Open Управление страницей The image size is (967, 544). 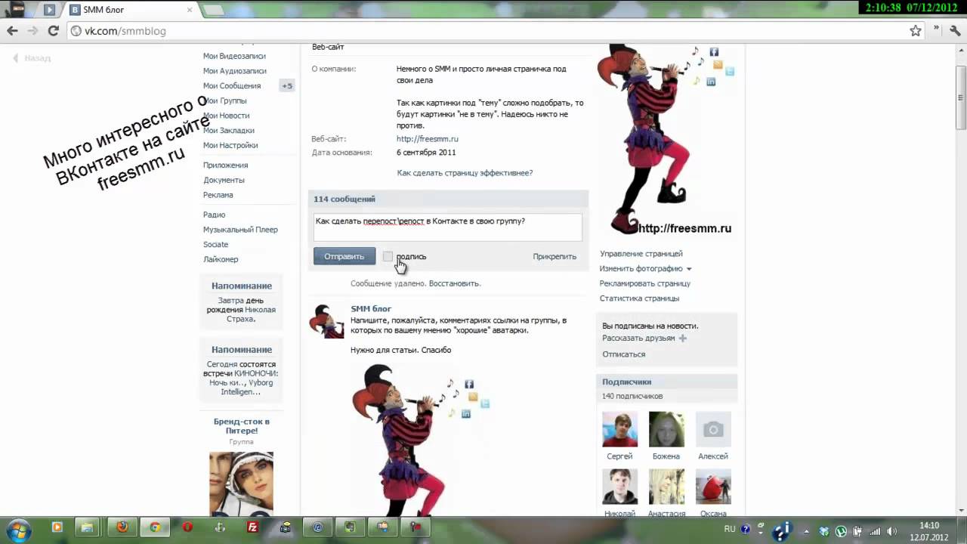(x=641, y=254)
